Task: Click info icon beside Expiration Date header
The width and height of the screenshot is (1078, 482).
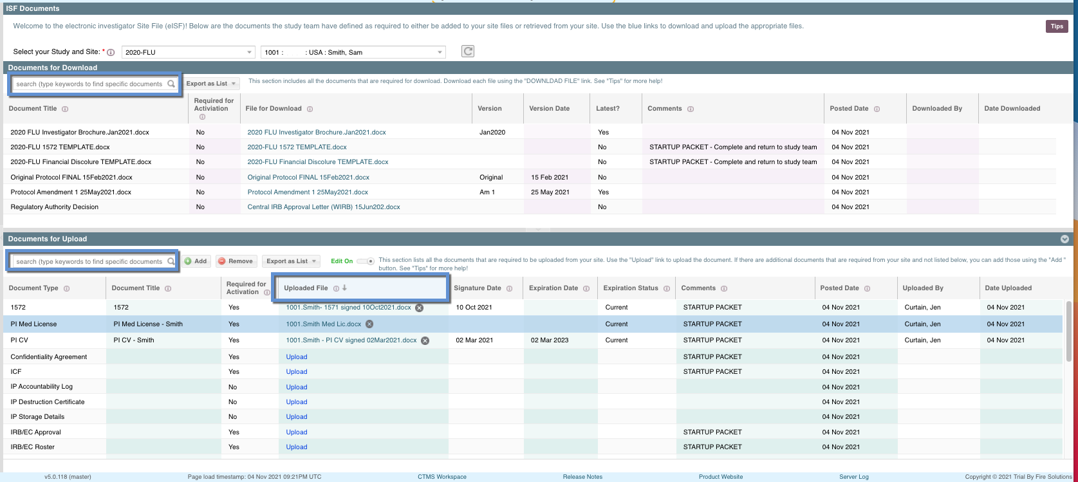Action: coord(586,288)
